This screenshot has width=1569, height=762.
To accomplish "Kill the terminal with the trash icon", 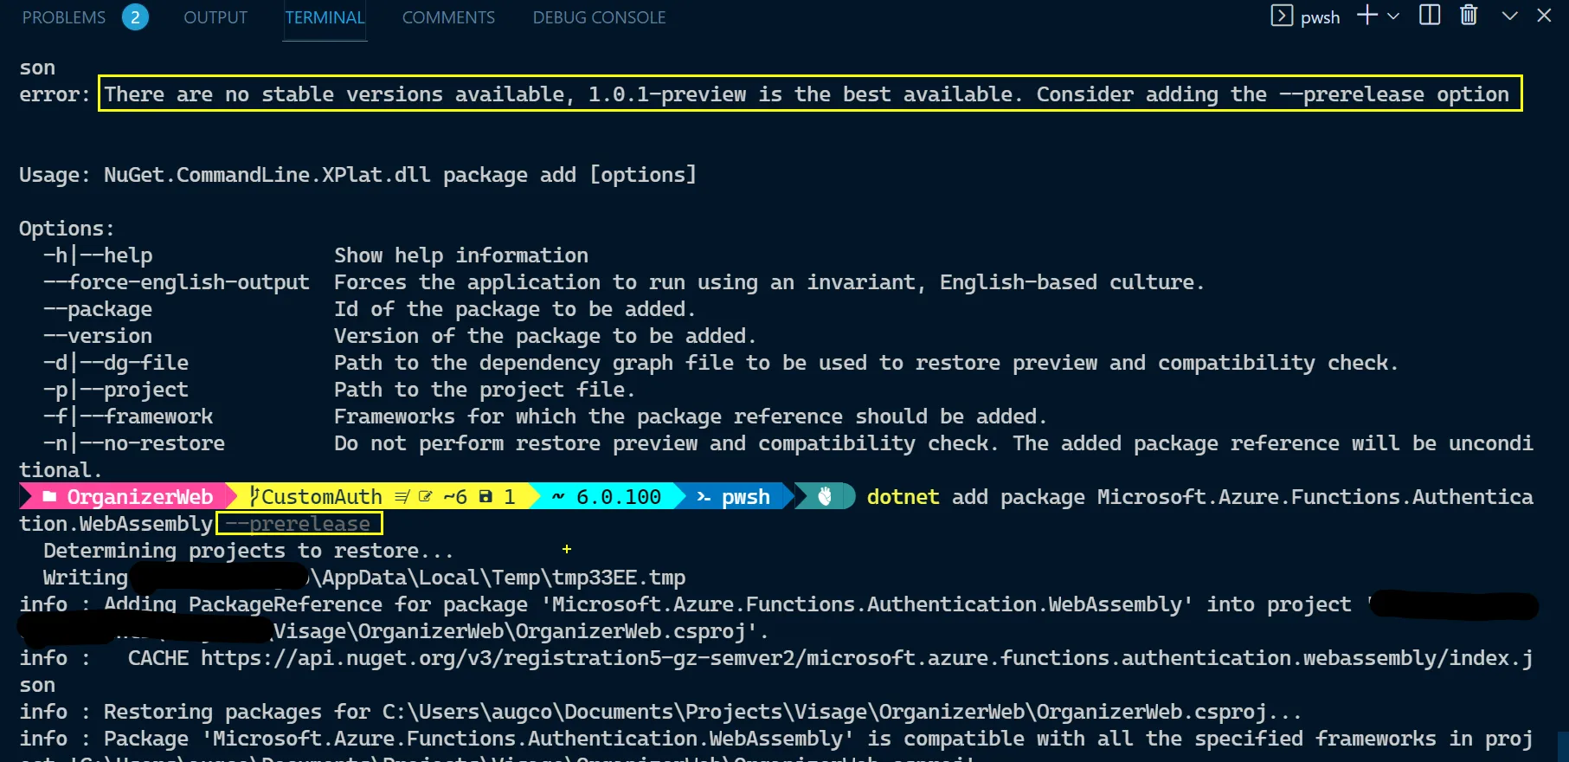I will tap(1469, 16).
